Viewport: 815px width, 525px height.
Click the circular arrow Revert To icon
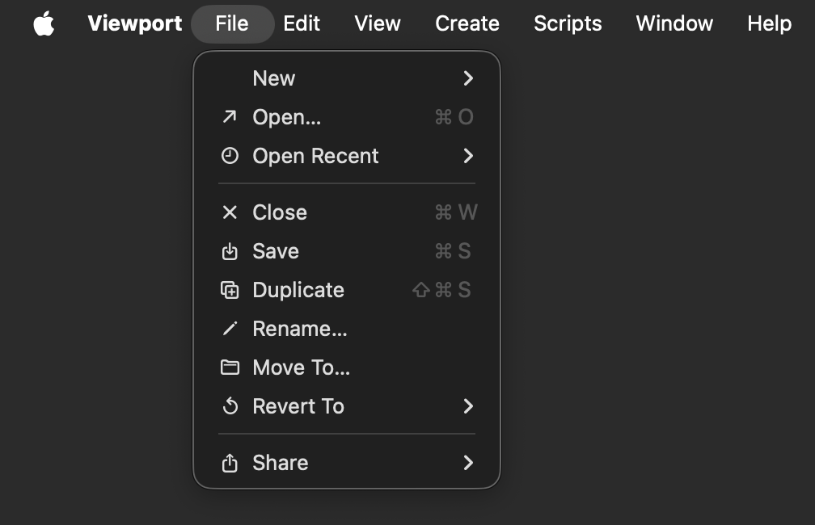point(230,406)
